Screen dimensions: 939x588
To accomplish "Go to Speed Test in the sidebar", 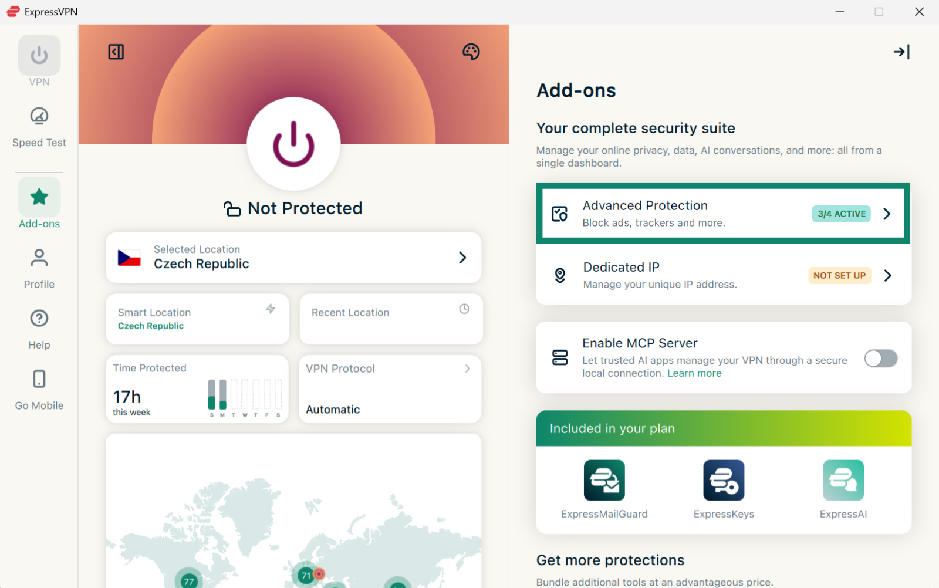I will (x=39, y=126).
